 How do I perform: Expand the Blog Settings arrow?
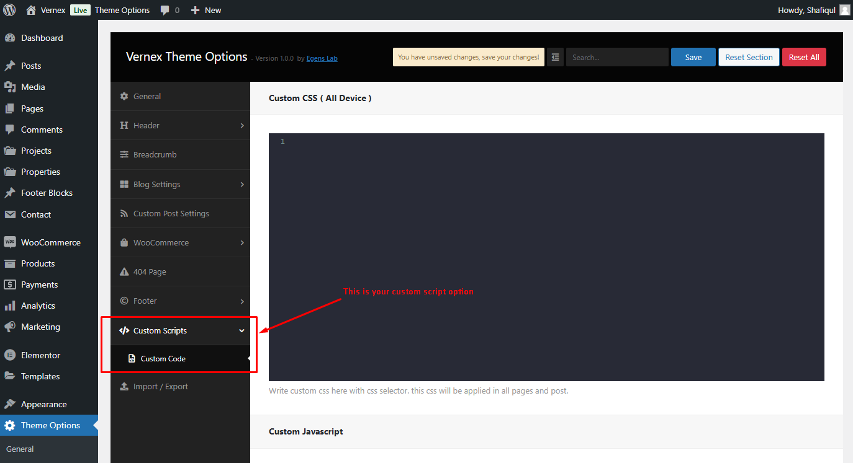[242, 184]
